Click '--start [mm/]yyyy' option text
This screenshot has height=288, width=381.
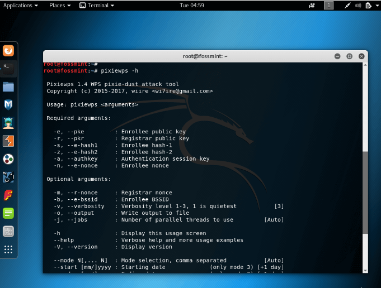pyautogui.click(x=82, y=267)
